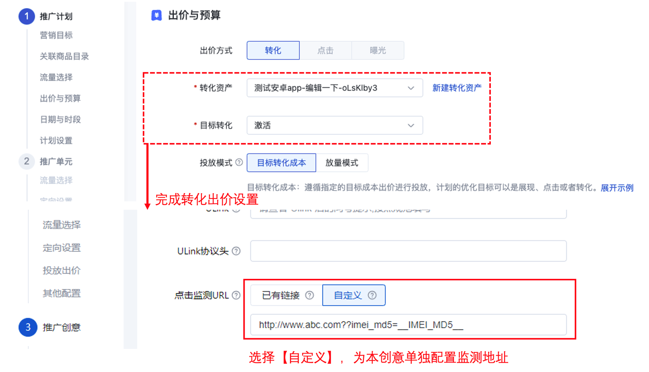This screenshot has height=372, width=649.
Task: Click step 1 circle for 推广计划
Action: 27,16
